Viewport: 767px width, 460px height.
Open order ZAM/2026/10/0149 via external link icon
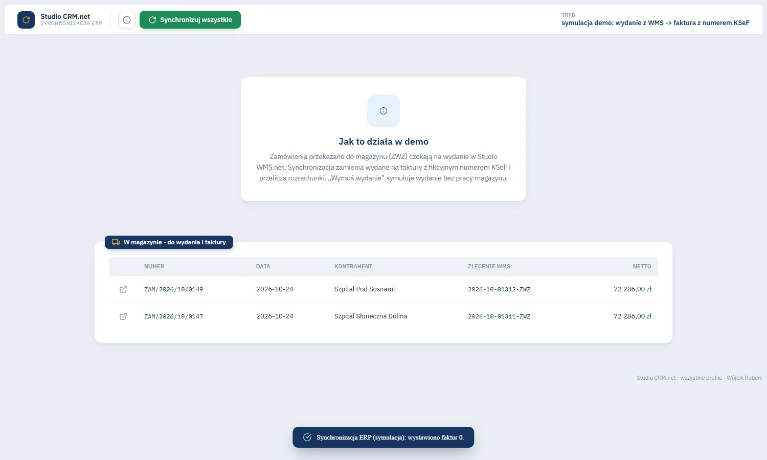click(x=123, y=289)
